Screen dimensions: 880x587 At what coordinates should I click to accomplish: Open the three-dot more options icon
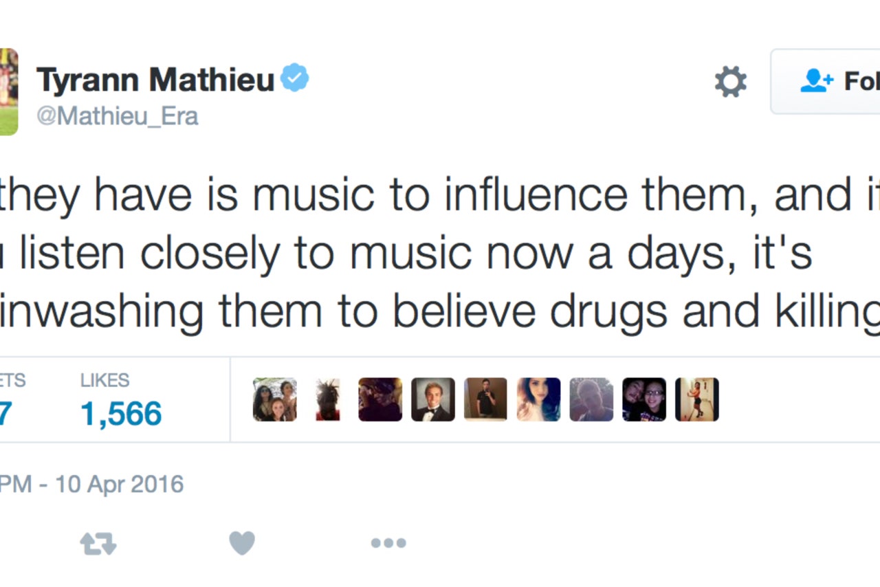coord(388,543)
